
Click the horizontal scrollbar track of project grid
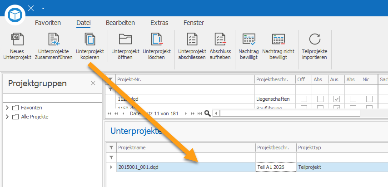click(290, 113)
